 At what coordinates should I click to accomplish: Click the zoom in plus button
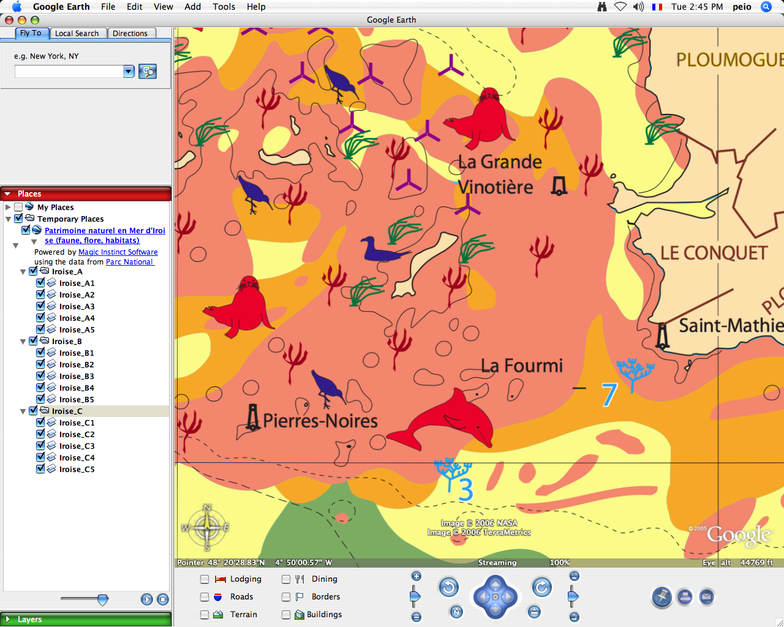coord(417,576)
